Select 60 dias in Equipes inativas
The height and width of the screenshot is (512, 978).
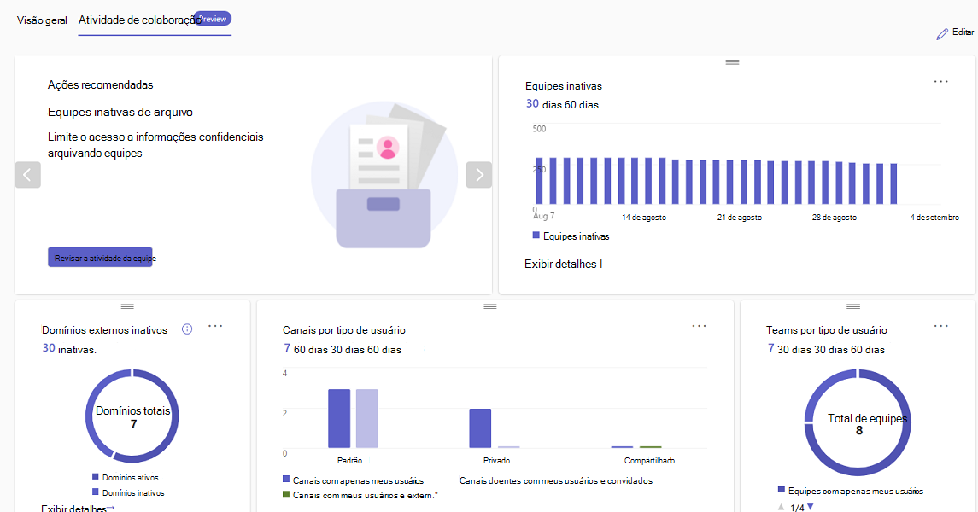[582, 105]
